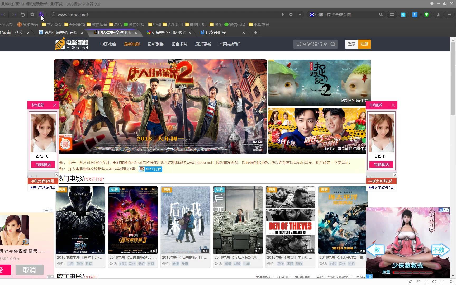Screen dimensions: 456x285
Task: Open the 电脑手机 bookmark folder
Action: click(x=196, y=25)
